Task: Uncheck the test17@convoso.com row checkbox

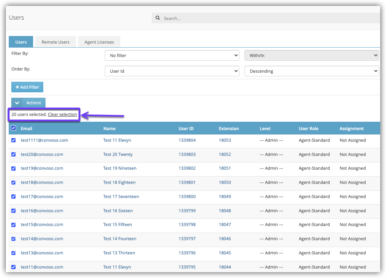Action: point(13,196)
